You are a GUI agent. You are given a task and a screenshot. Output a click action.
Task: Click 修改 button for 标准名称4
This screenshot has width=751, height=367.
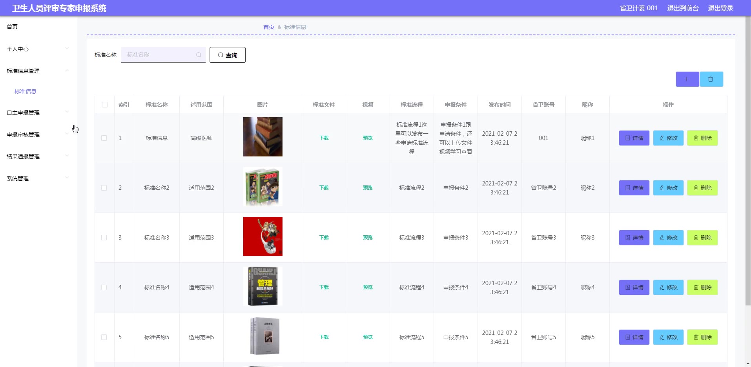pyautogui.click(x=668, y=287)
